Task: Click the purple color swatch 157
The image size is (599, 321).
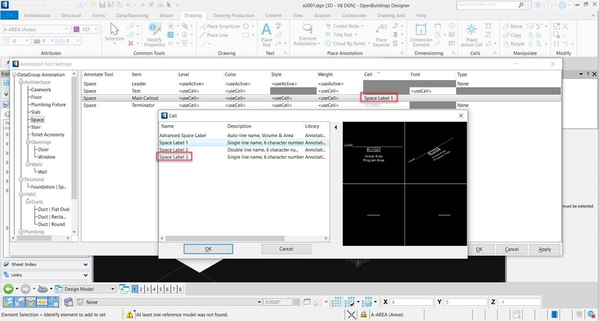Action: click(76, 29)
